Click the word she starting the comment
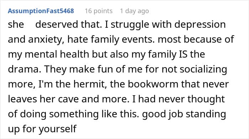The image size is (249, 139). pos(16,25)
